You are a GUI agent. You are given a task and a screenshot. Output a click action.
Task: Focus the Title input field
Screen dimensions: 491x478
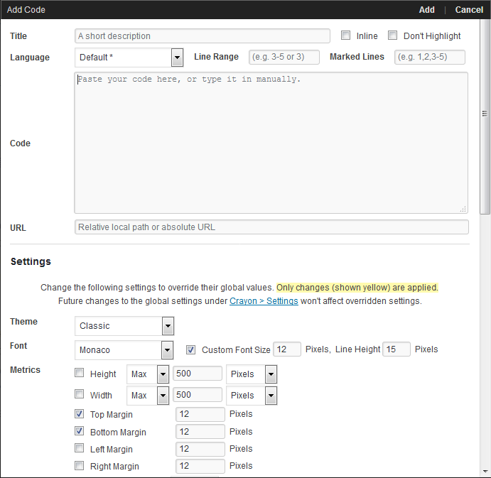tap(203, 36)
